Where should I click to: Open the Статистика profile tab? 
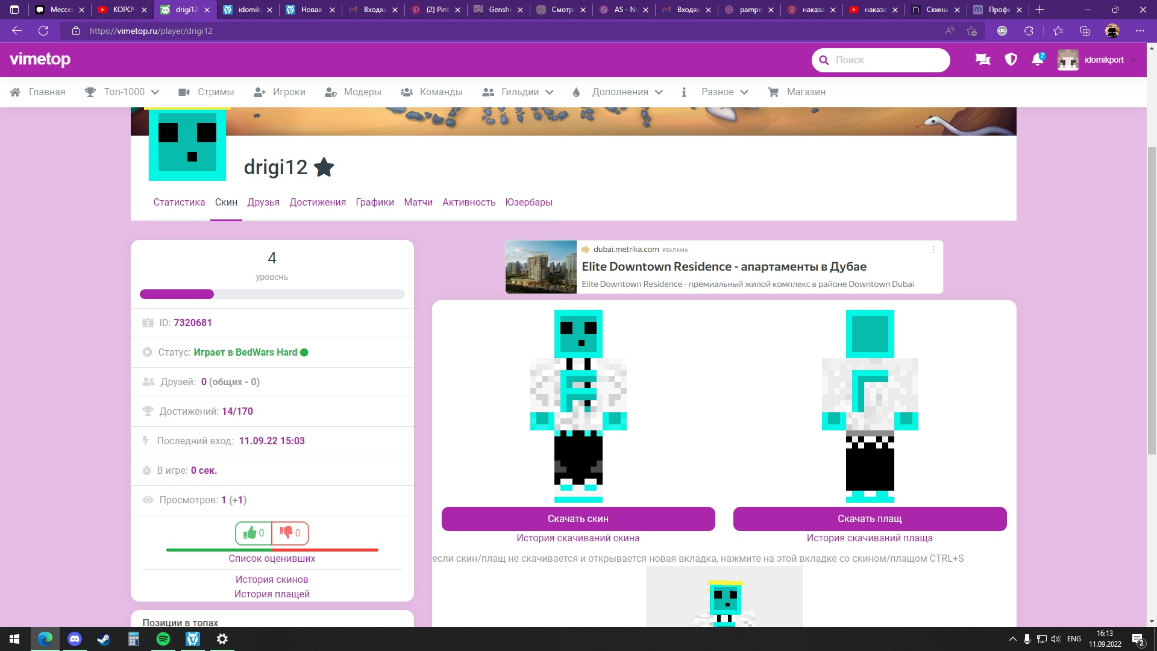(179, 202)
